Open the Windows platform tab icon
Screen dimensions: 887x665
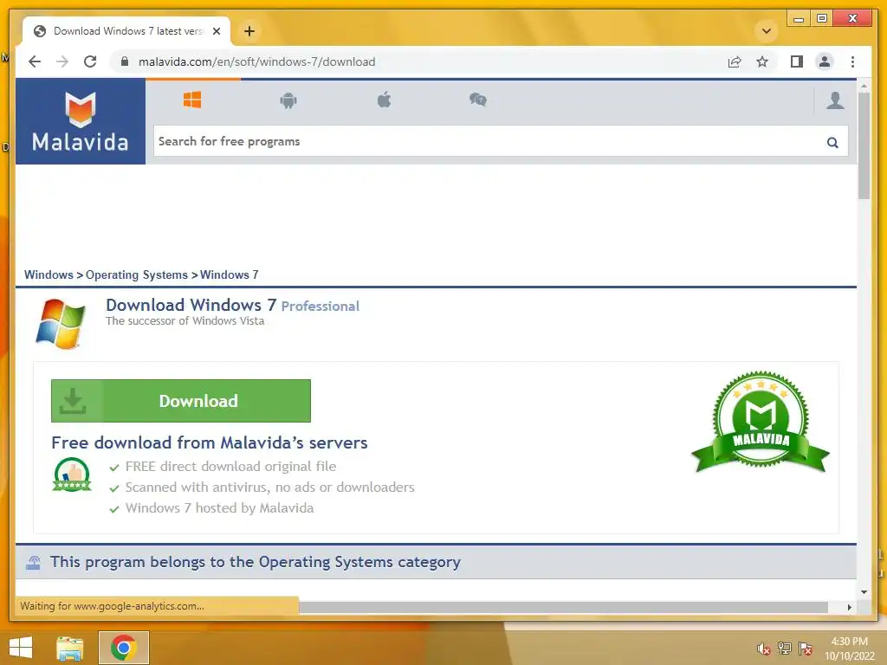coord(192,100)
